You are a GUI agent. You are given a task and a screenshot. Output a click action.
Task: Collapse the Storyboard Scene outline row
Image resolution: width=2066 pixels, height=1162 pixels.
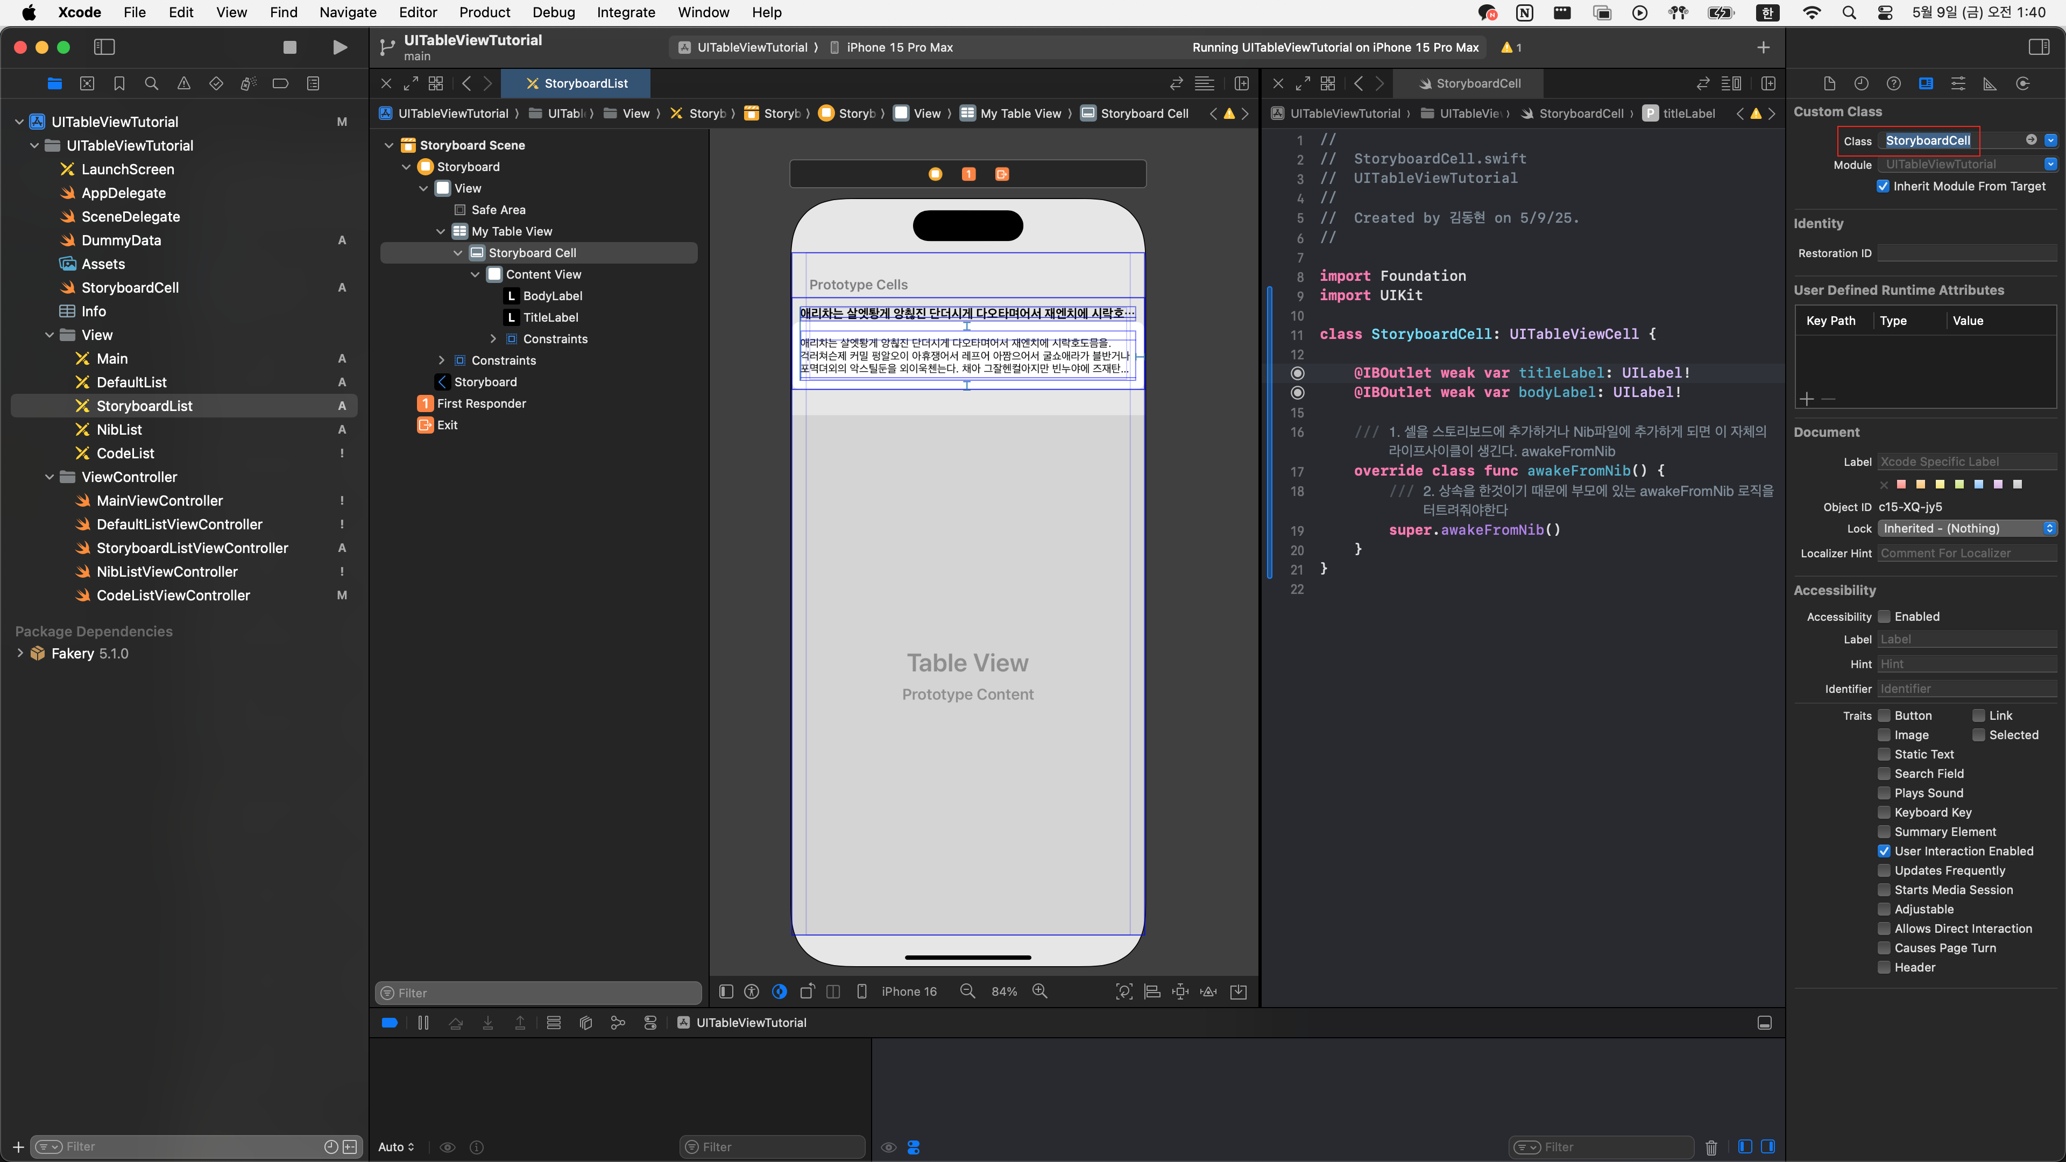point(390,145)
